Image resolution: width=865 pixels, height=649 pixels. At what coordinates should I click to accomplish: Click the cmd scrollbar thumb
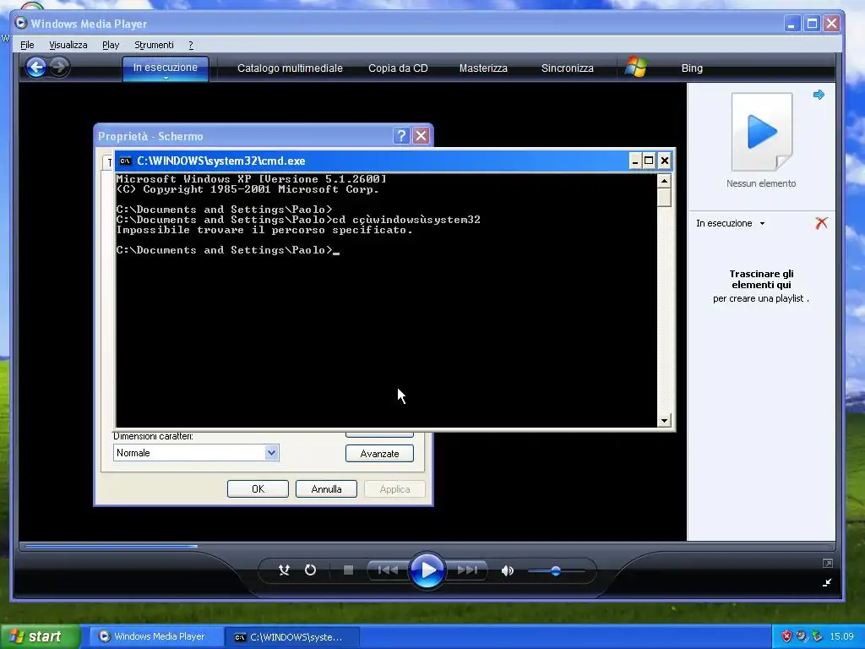664,198
